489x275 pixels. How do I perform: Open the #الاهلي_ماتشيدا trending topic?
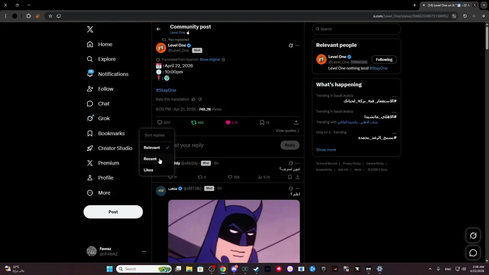380,116
